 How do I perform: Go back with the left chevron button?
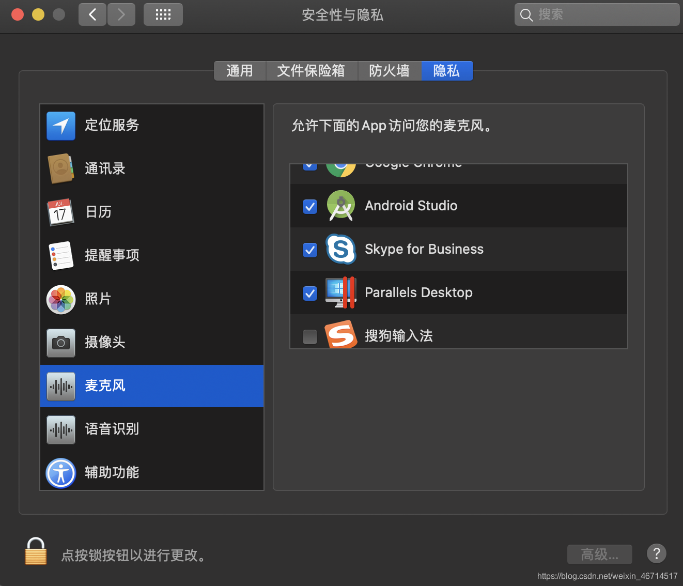92,14
